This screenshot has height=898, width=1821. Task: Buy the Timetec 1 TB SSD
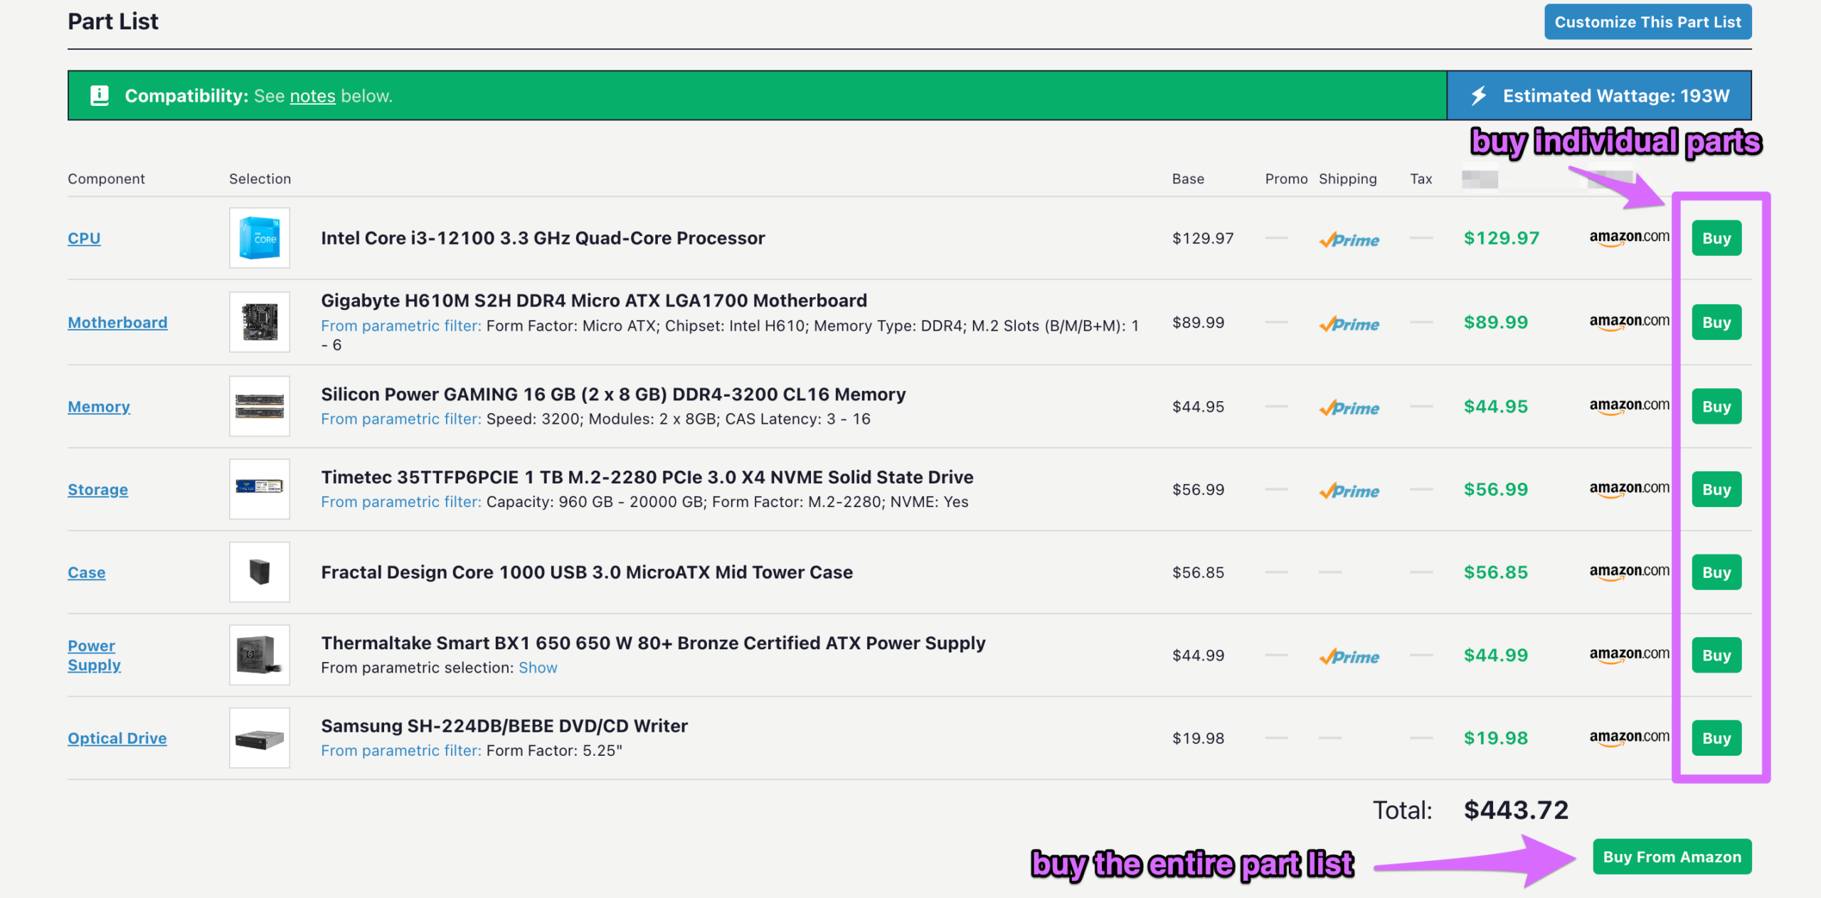[x=1716, y=489]
